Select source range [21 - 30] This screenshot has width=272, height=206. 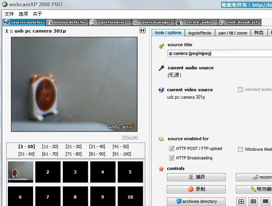(x=73, y=146)
